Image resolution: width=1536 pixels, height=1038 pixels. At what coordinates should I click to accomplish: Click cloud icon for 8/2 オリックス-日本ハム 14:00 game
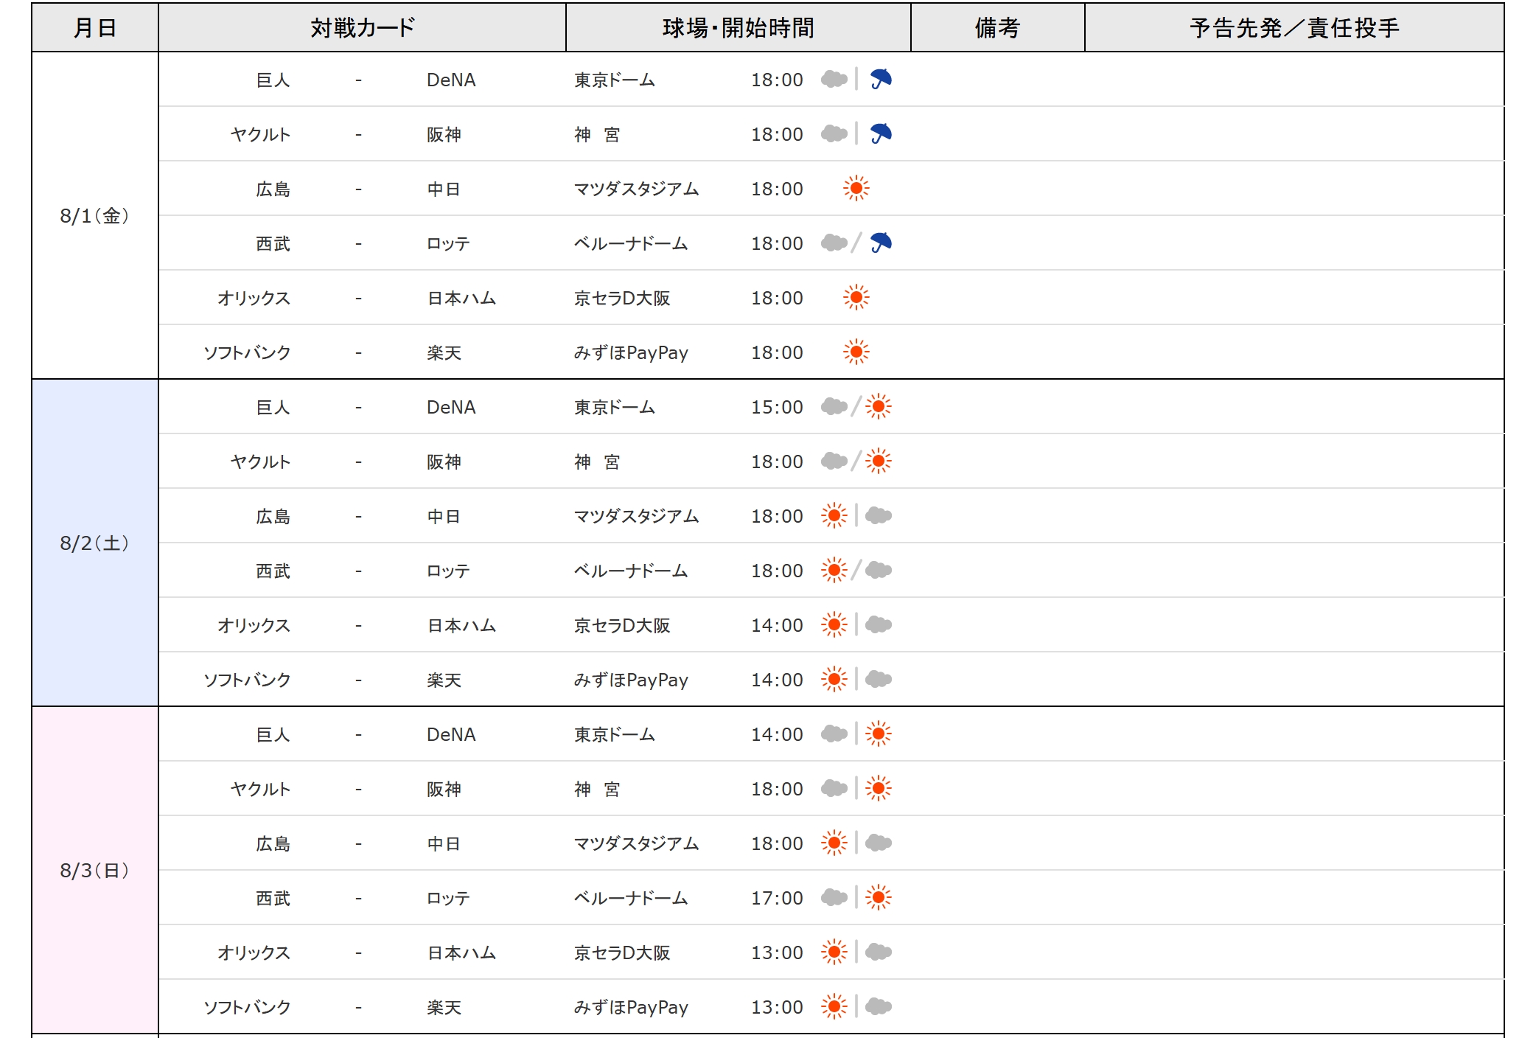[879, 624]
